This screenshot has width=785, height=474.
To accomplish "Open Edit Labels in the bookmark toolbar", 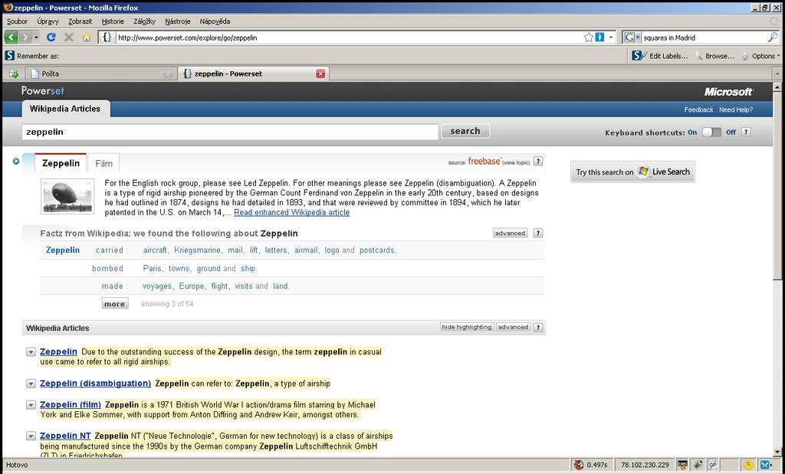I will coord(660,56).
